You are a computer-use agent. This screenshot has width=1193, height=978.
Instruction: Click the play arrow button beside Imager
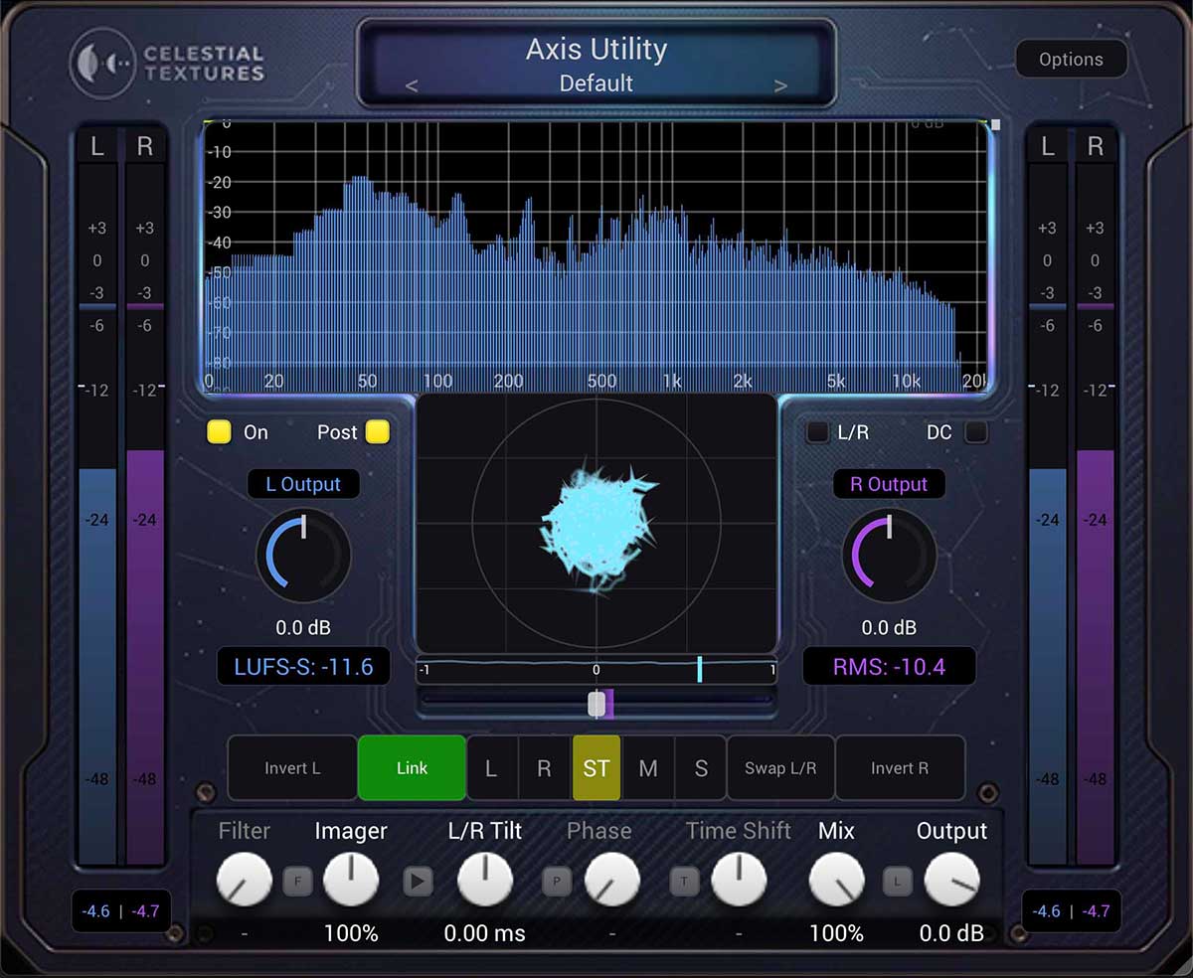[419, 880]
